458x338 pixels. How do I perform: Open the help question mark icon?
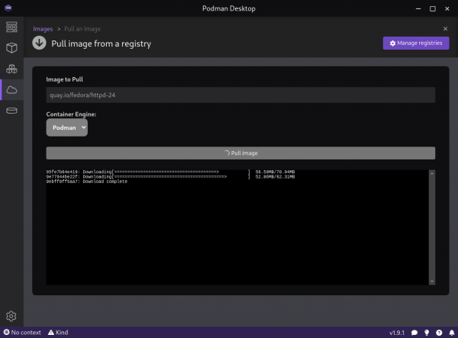pos(439,333)
